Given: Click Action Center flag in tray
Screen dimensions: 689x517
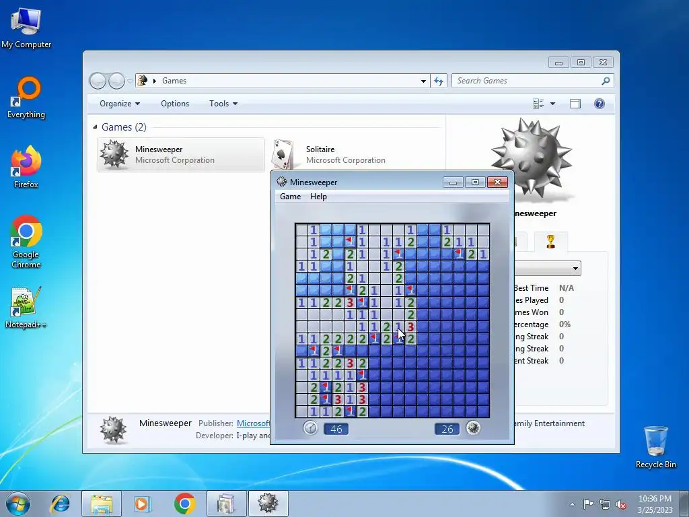Looking at the screenshot, I should tap(588, 504).
